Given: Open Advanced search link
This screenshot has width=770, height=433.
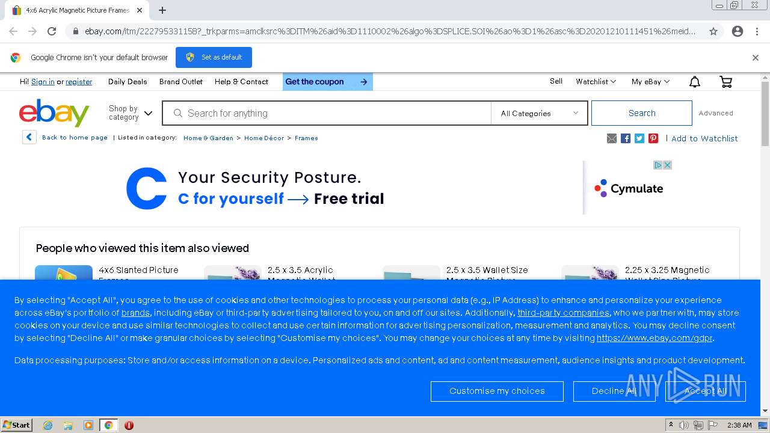Looking at the screenshot, I should pyautogui.click(x=716, y=113).
